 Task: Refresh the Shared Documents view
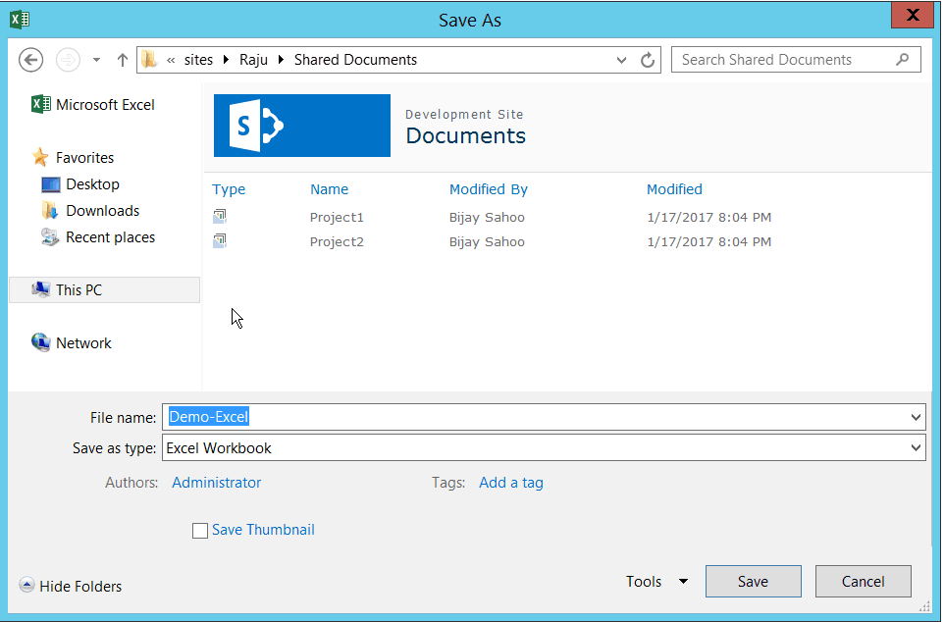pos(648,60)
